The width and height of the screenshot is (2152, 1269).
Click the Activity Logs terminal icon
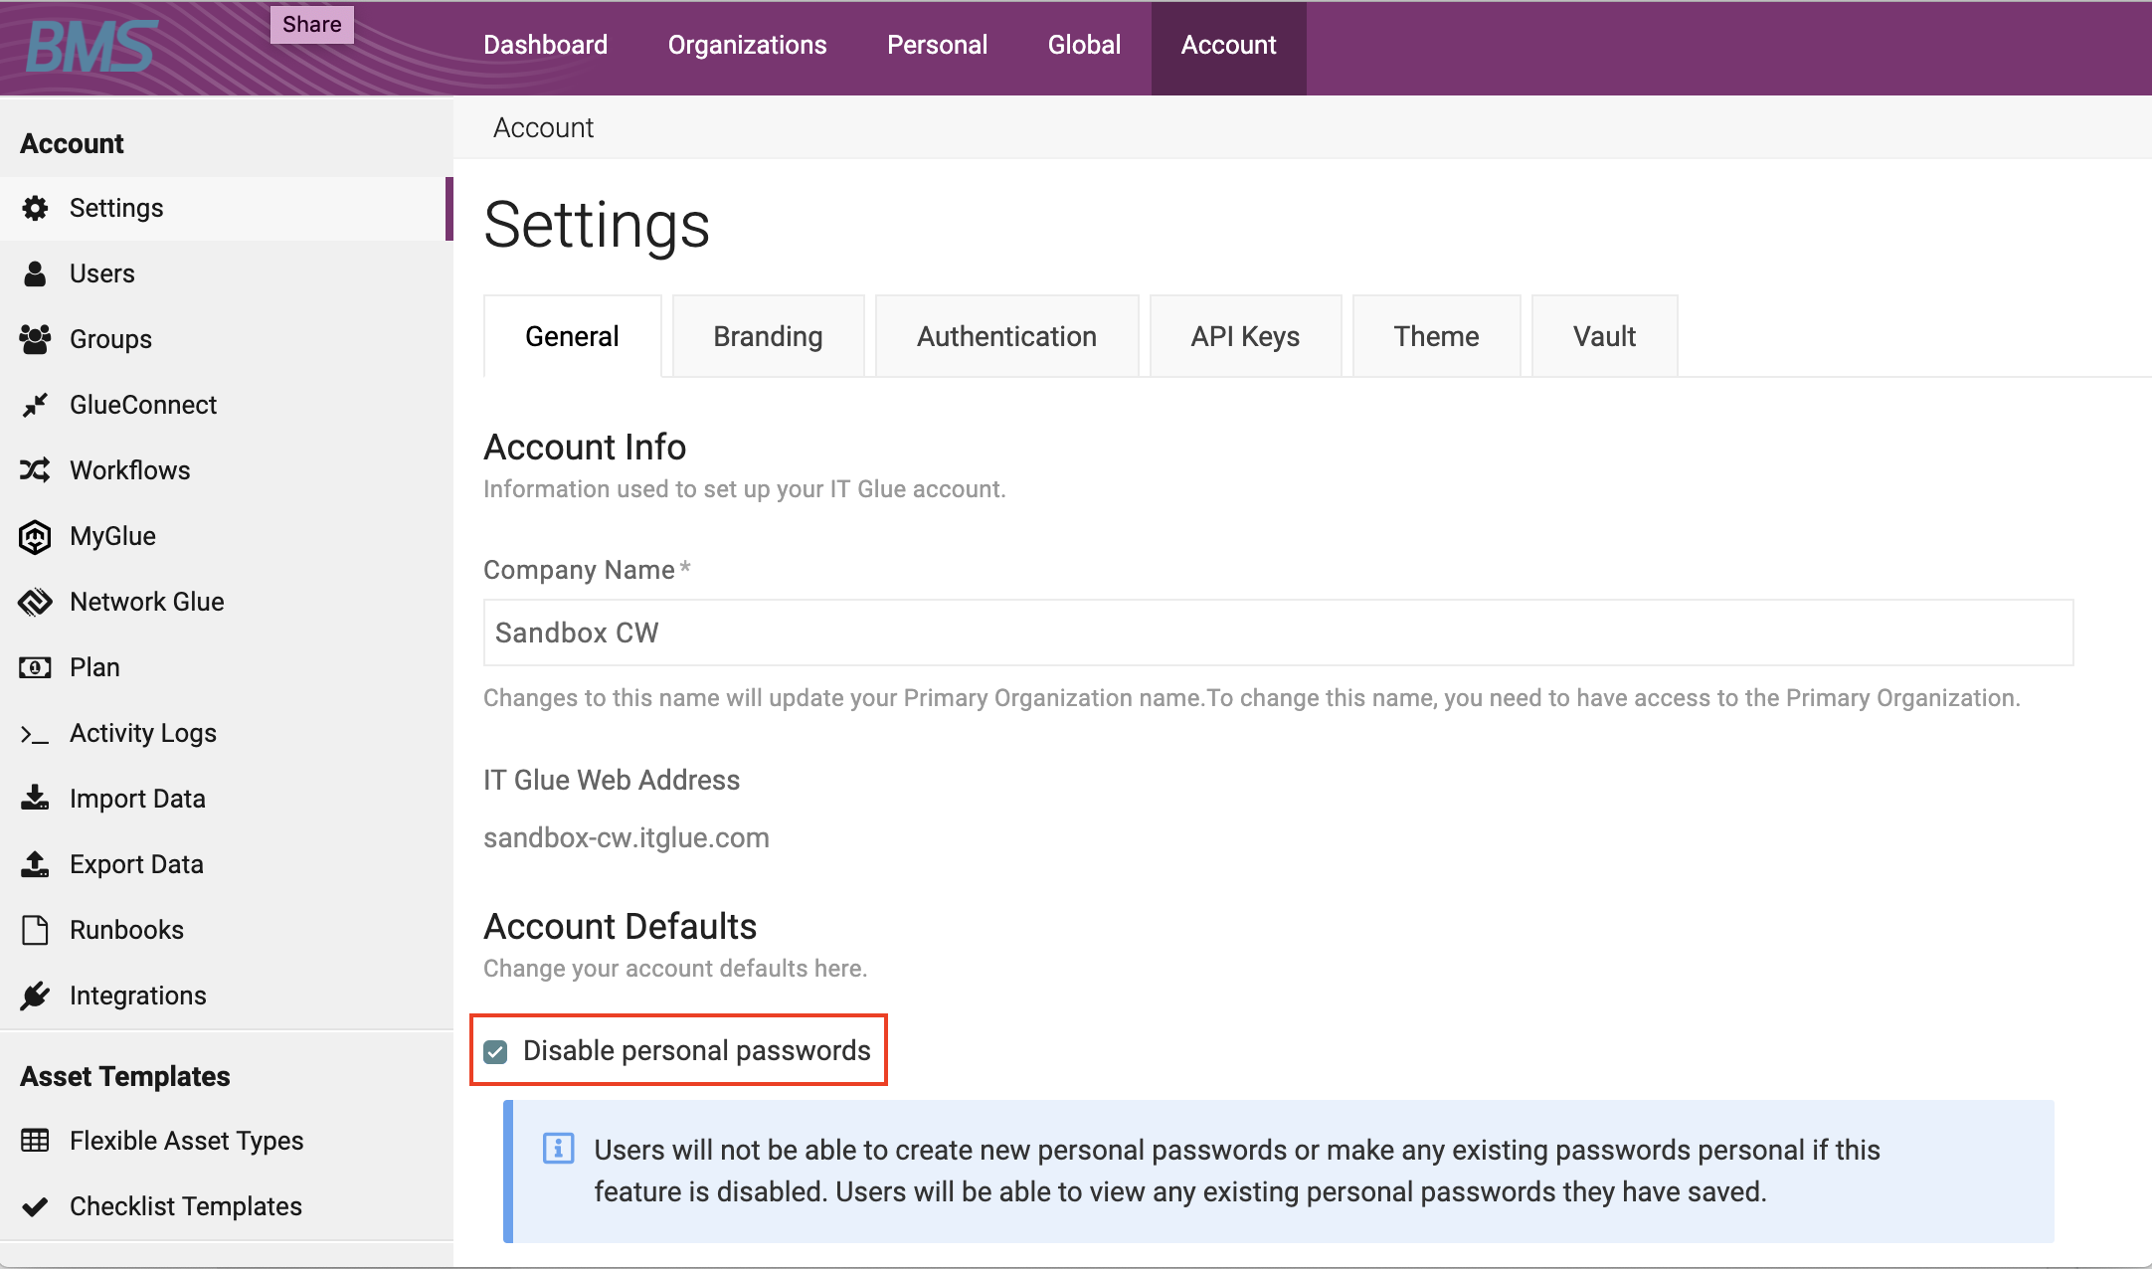(35, 734)
